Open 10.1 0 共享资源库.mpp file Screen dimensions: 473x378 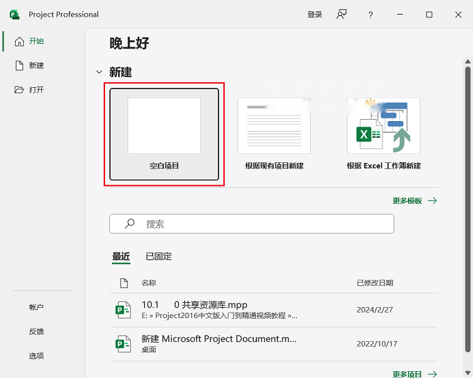(274, 310)
